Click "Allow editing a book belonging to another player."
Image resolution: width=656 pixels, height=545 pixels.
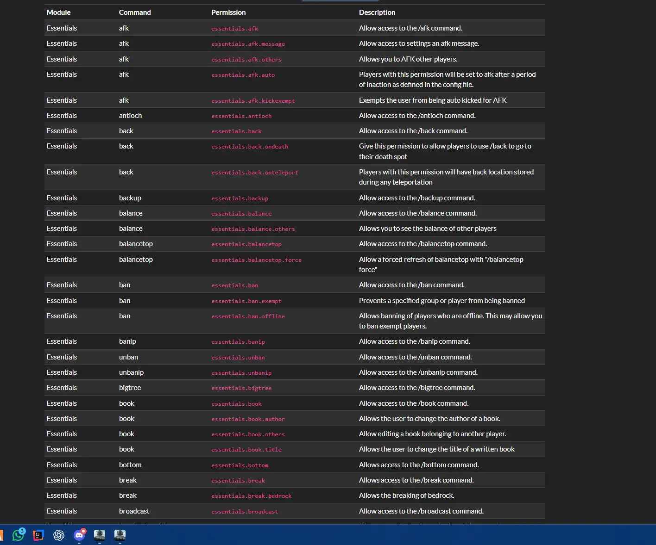click(x=432, y=434)
